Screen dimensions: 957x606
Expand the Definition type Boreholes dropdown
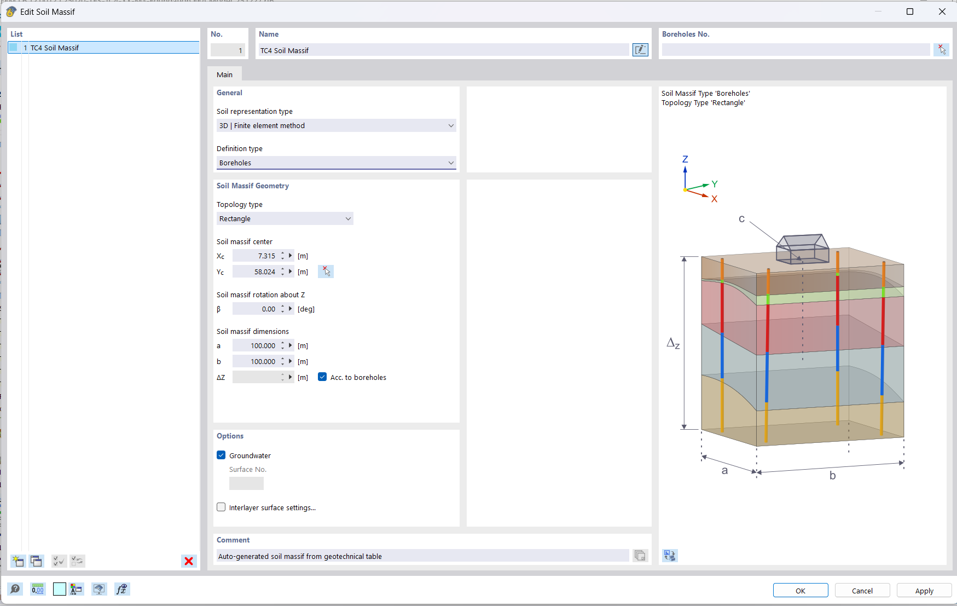coord(336,163)
